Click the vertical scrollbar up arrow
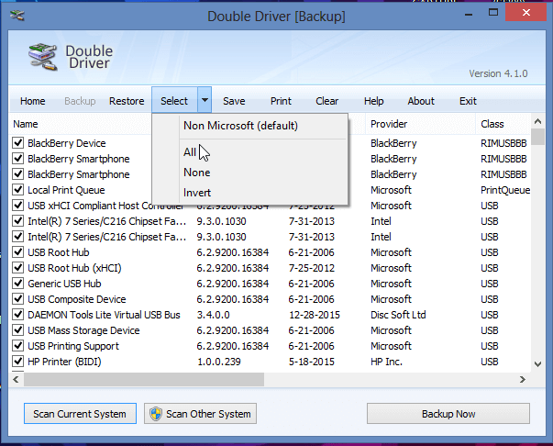 pos(537,122)
